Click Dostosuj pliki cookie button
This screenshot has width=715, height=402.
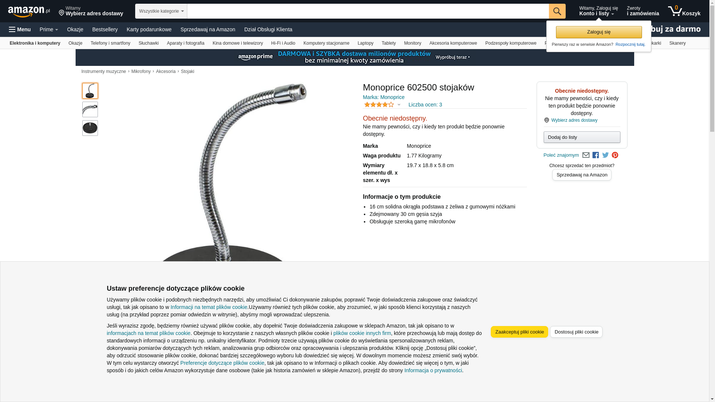[x=576, y=332]
